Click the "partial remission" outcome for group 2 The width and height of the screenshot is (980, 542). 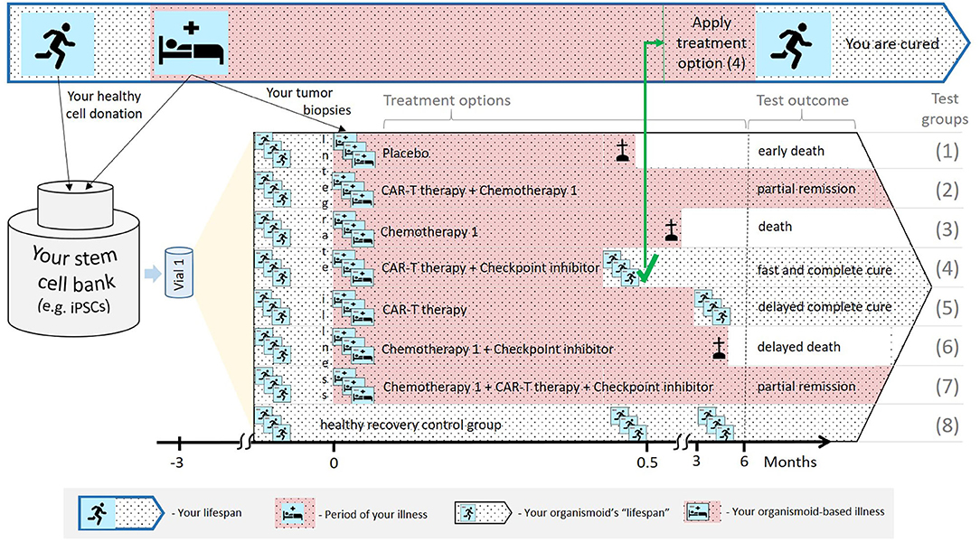point(806,189)
